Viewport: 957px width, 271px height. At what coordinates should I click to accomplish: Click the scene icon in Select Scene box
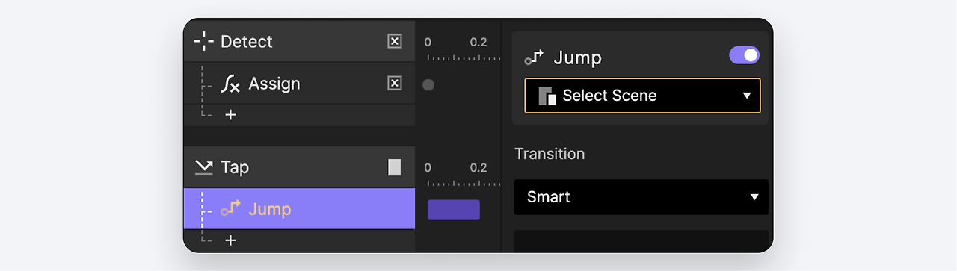click(x=547, y=96)
